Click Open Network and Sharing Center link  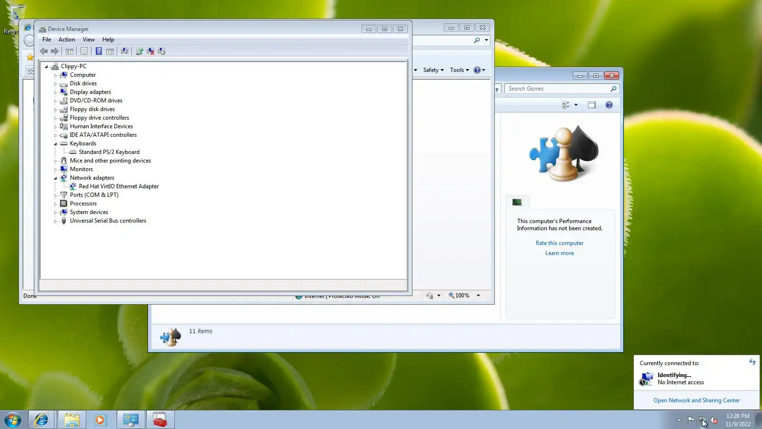(696, 400)
